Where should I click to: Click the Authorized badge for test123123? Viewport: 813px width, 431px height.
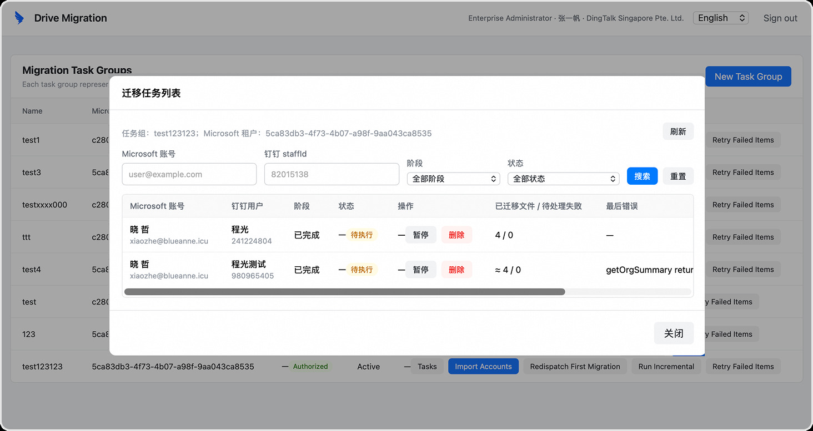pos(310,367)
